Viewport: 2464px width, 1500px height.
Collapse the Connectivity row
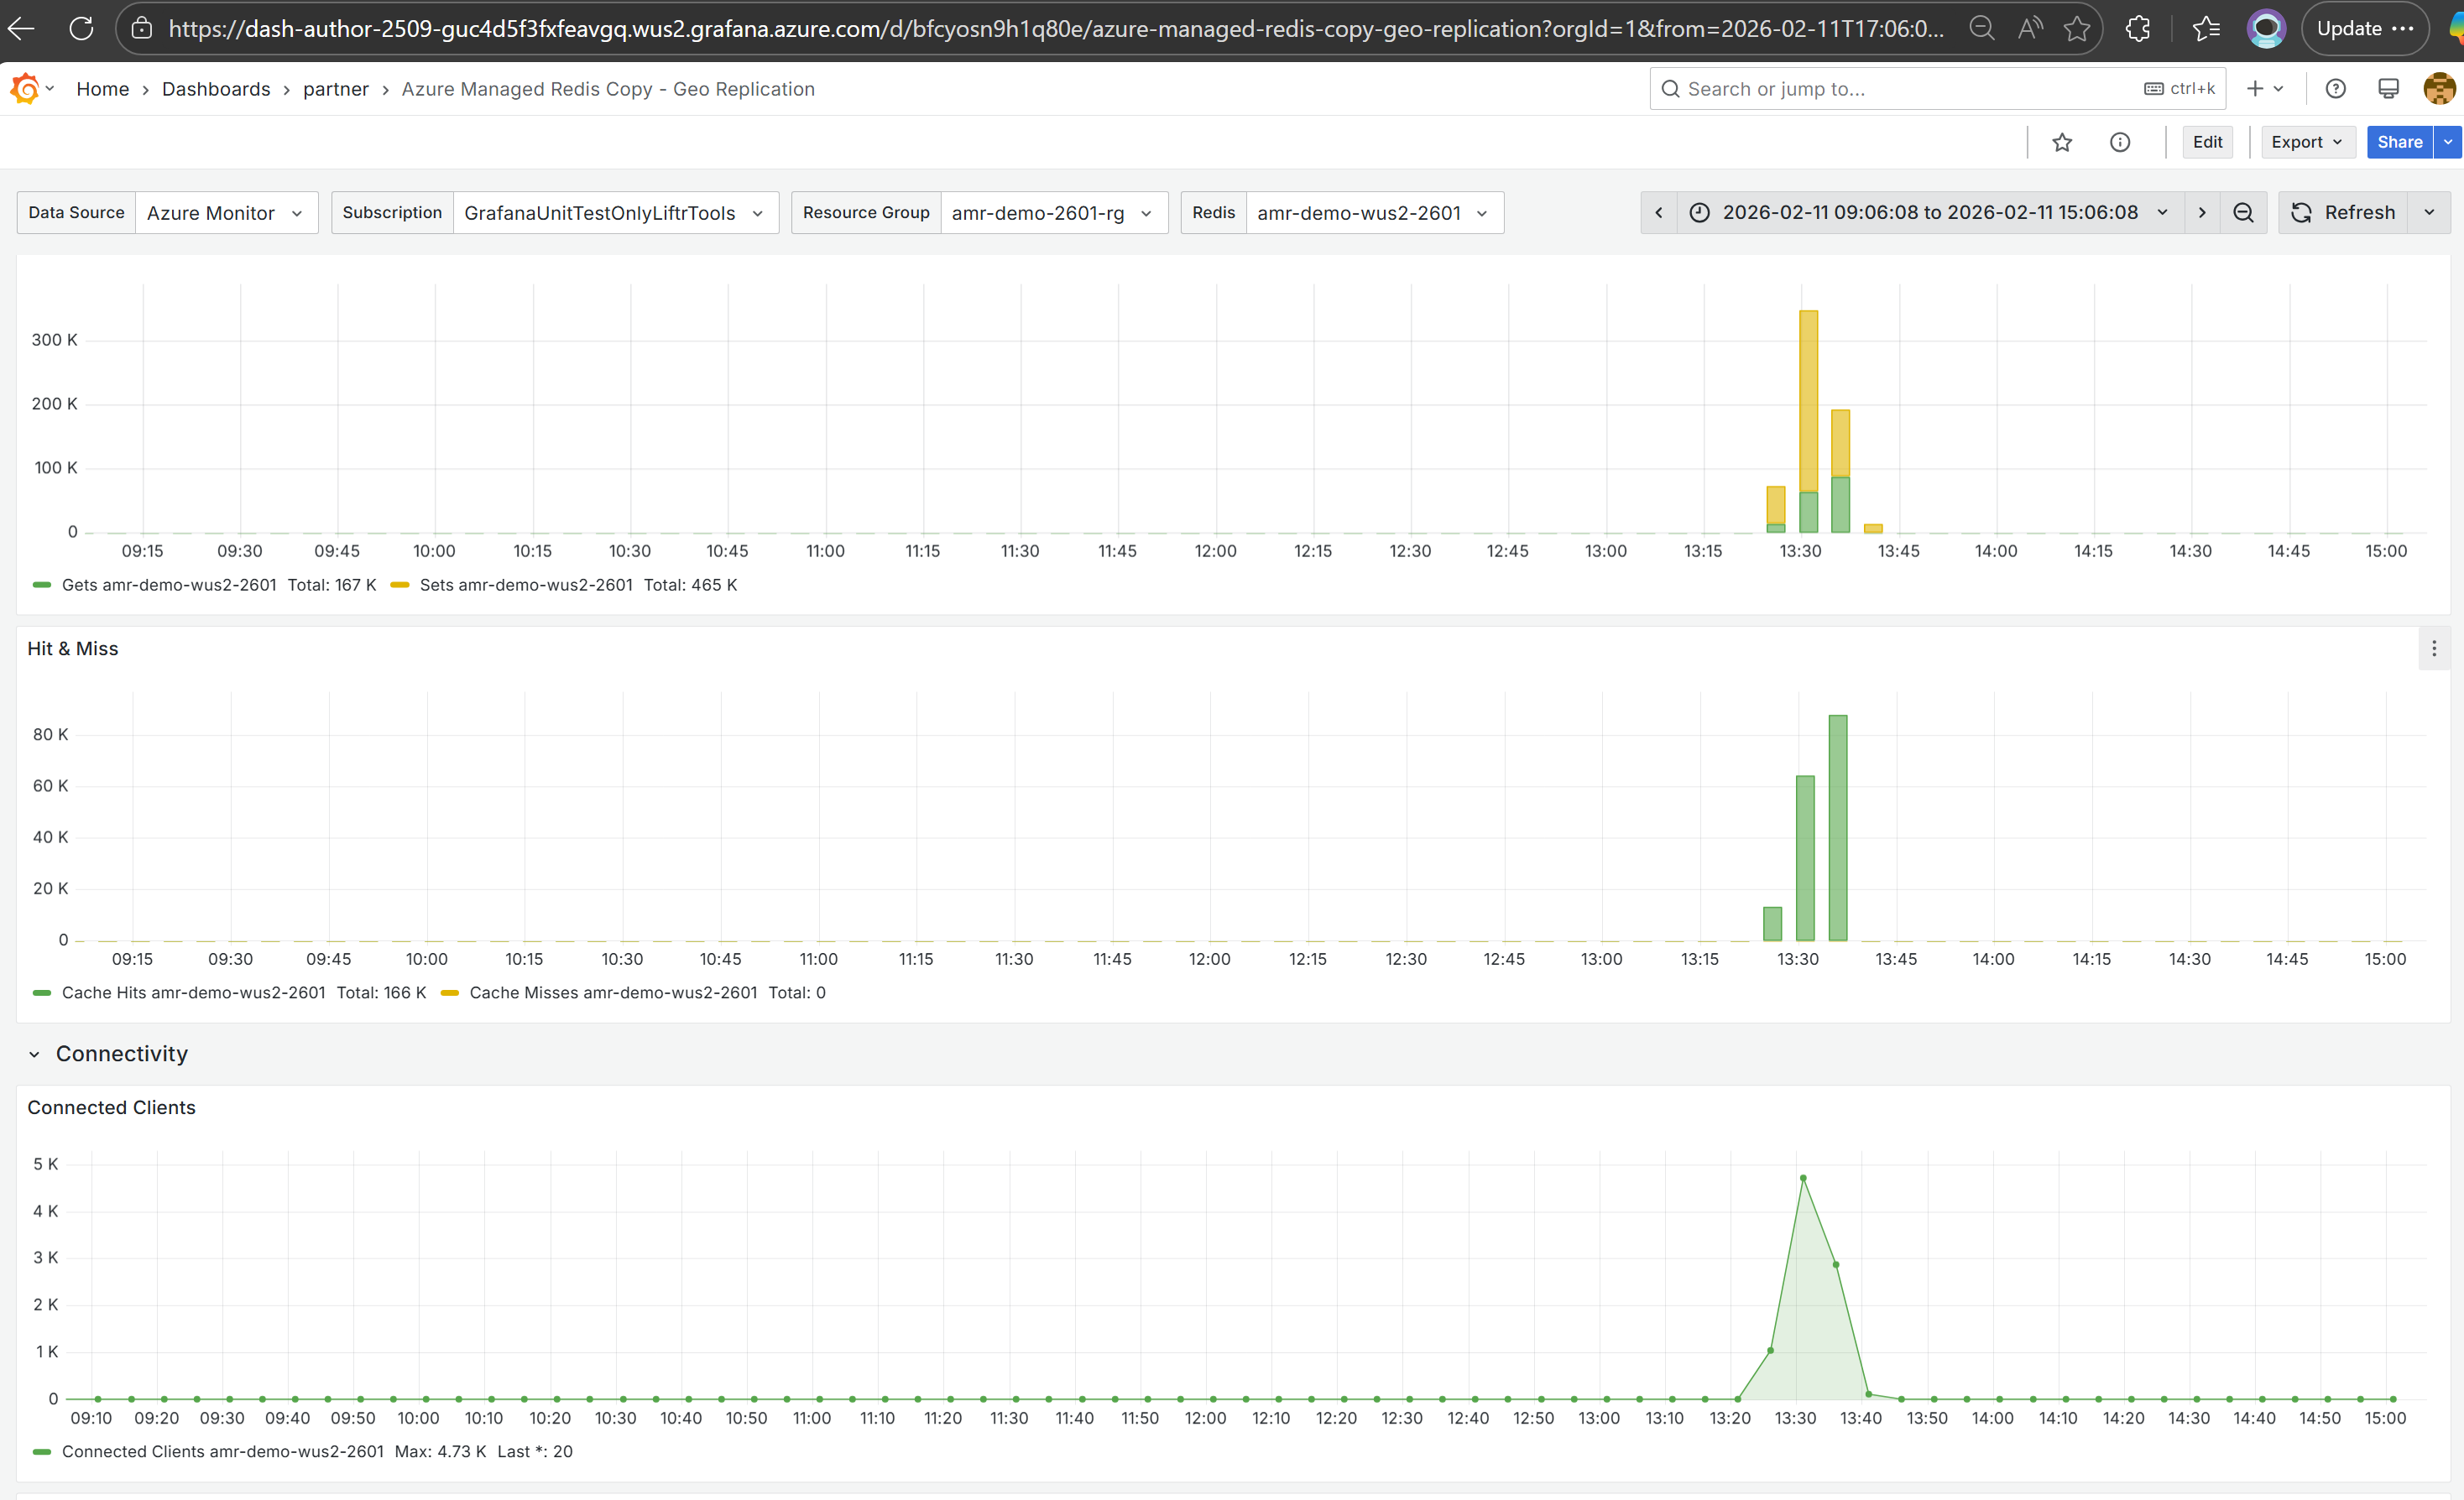(x=34, y=1055)
